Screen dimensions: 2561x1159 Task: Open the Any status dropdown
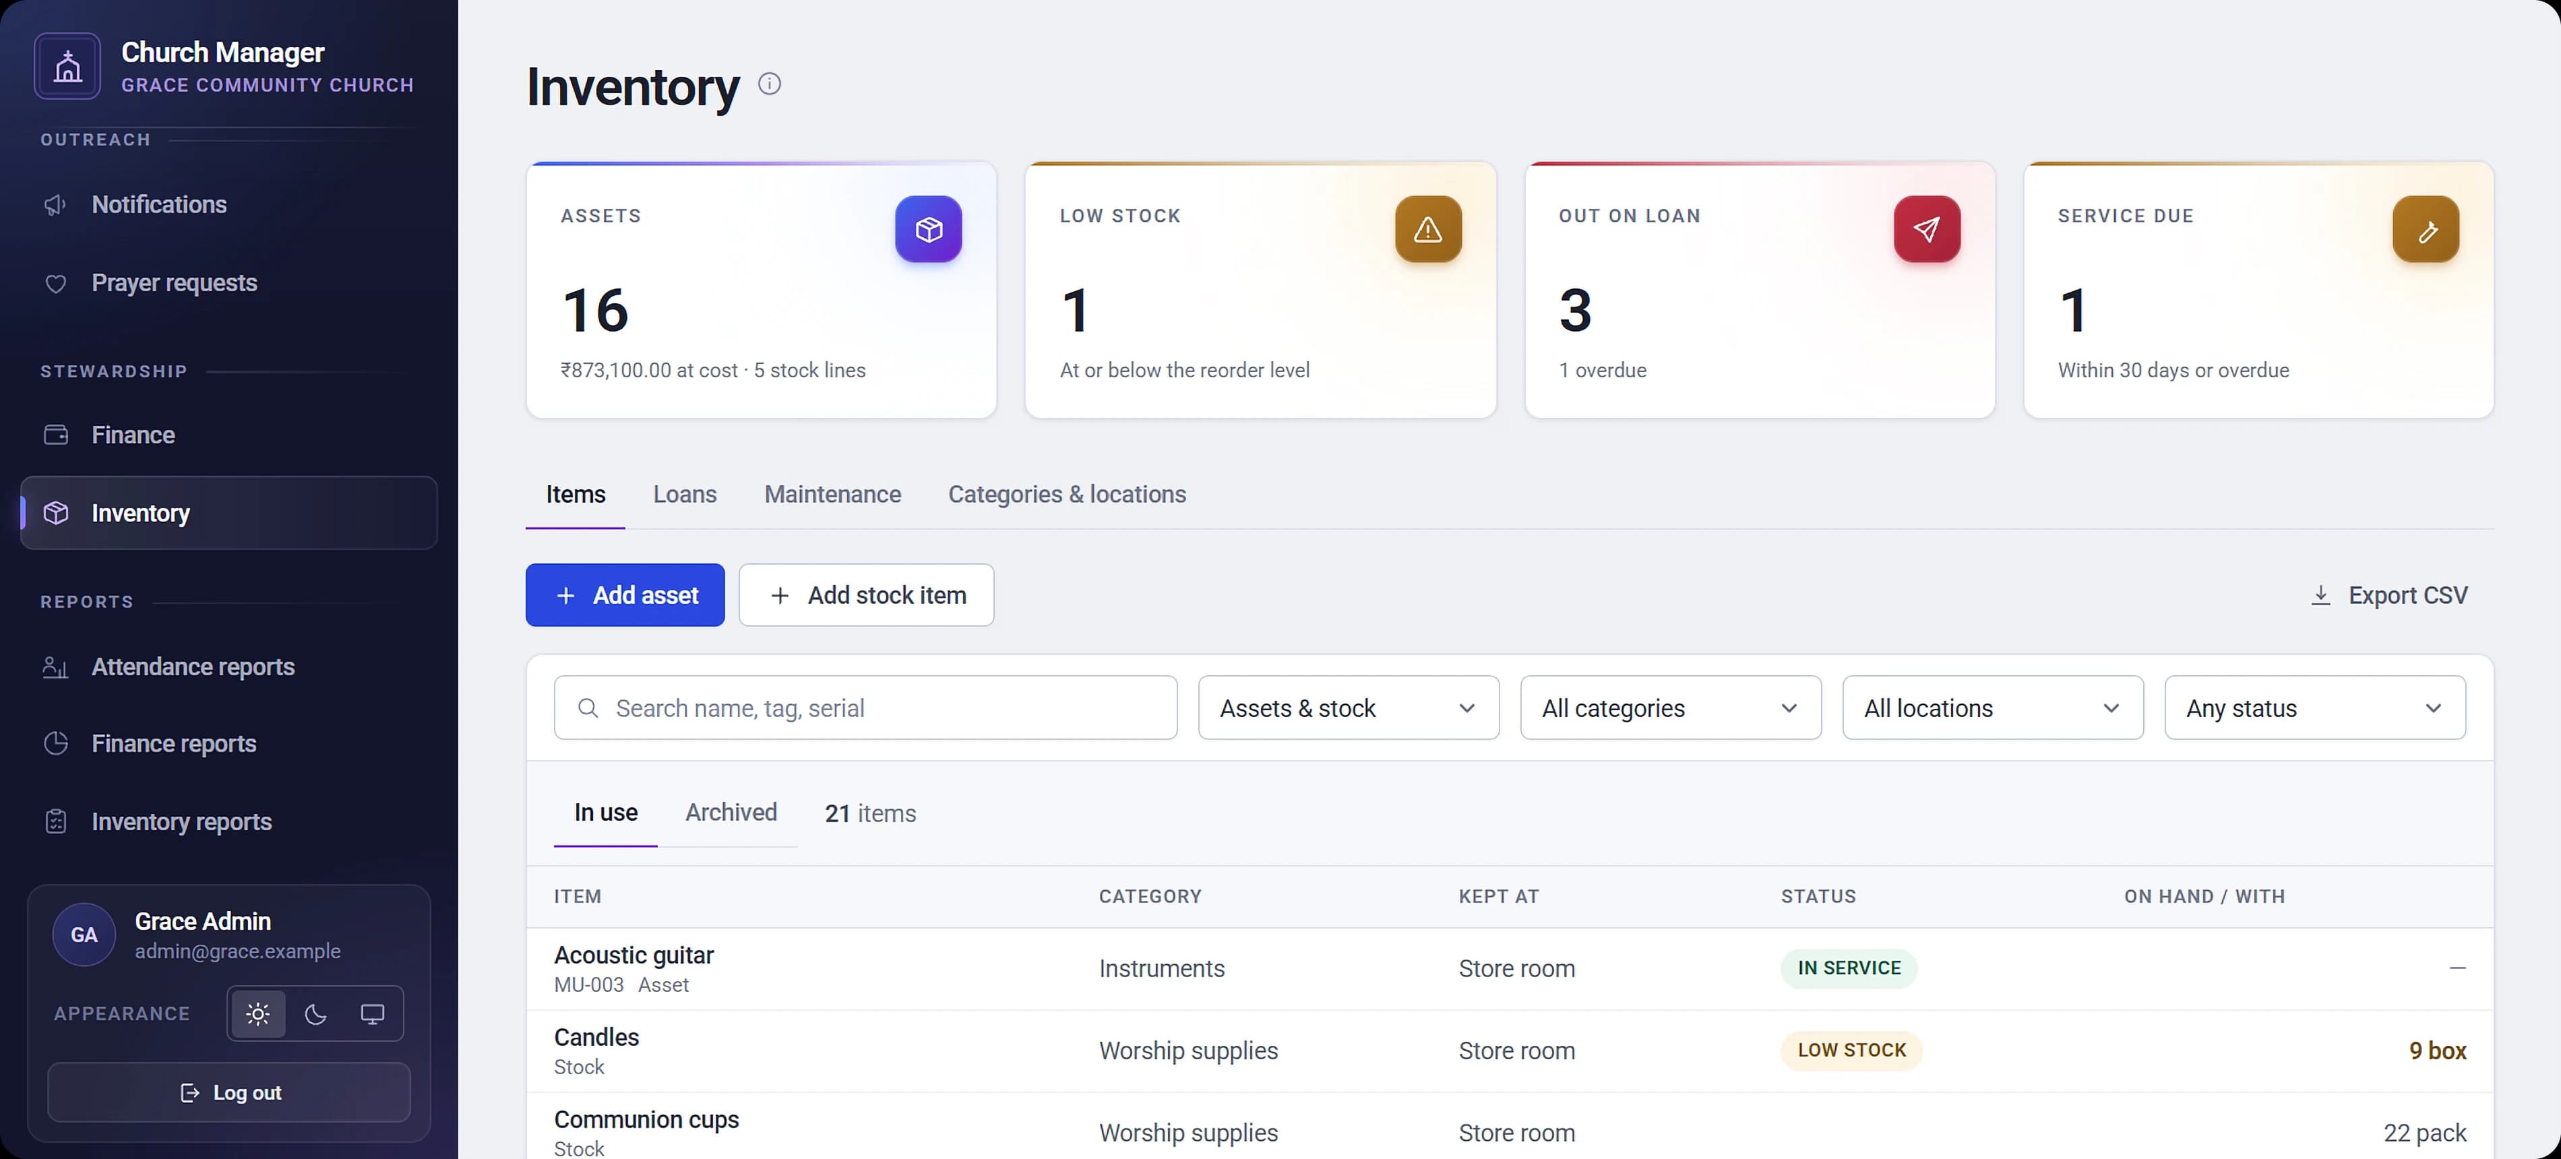pos(2314,708)
